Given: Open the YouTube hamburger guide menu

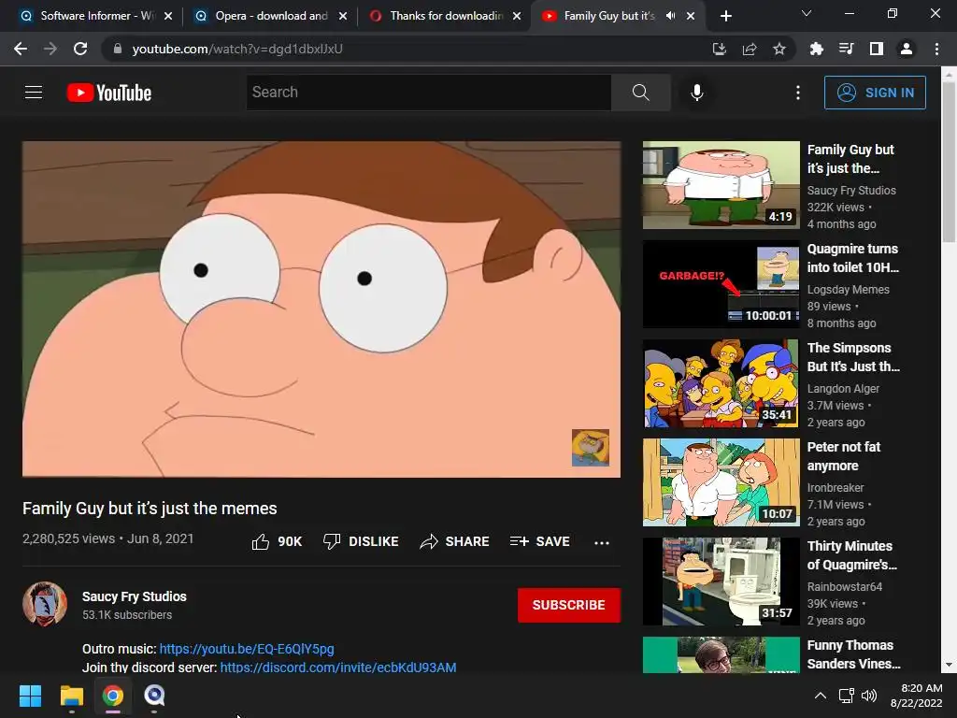Looking at the screenshot, I should [34, 93].
